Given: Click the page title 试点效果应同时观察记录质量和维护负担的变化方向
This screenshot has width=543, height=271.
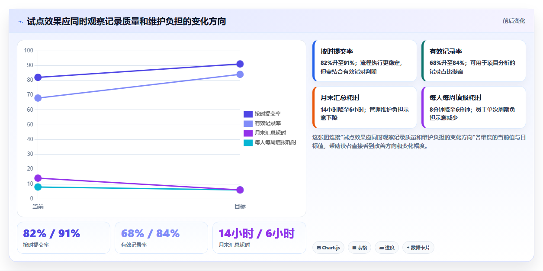Looking at the screenshot, I should (x=126, y=21).
